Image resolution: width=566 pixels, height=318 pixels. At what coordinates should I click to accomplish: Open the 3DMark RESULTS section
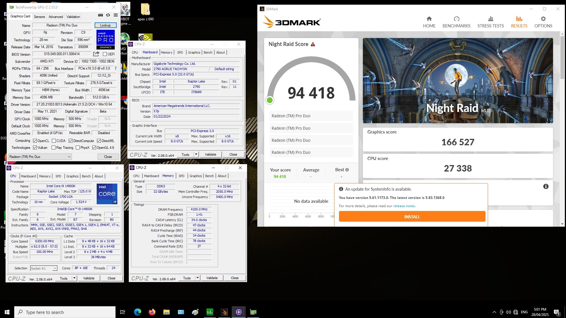[519, 22]
